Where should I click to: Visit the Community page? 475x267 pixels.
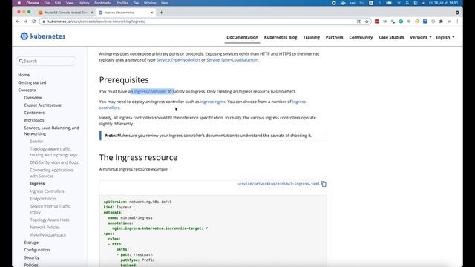coord(361,37)
